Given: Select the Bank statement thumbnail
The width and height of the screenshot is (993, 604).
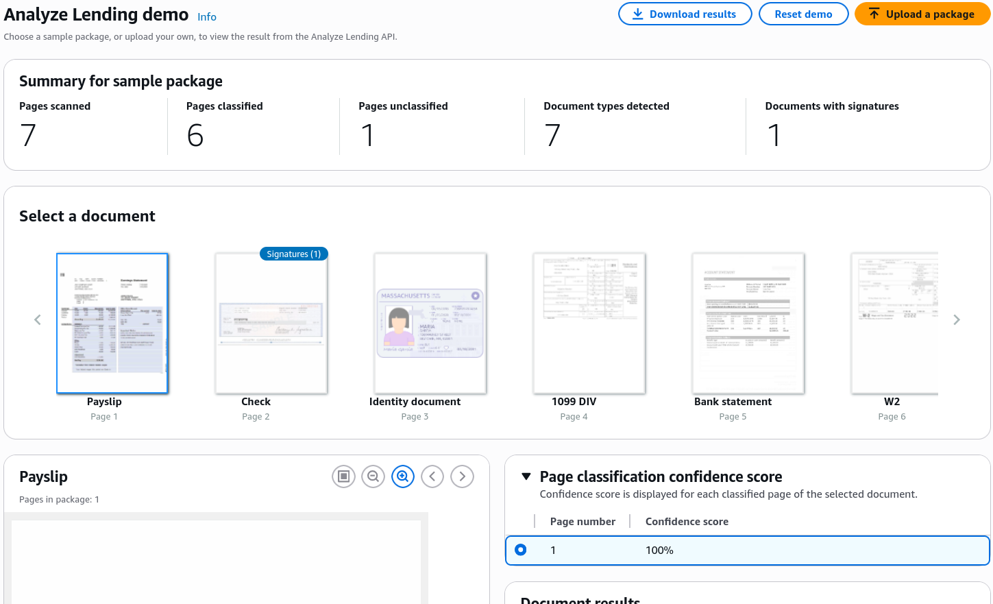Looking at the screenshot, I should 748,323.
